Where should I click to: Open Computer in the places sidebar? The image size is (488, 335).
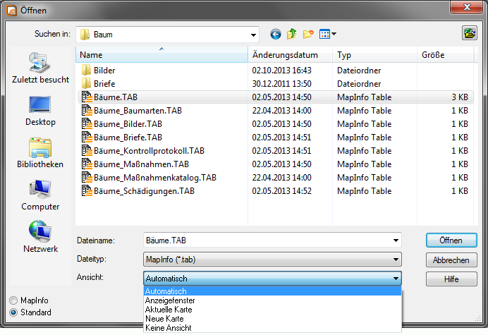click(x=40, y=195)
